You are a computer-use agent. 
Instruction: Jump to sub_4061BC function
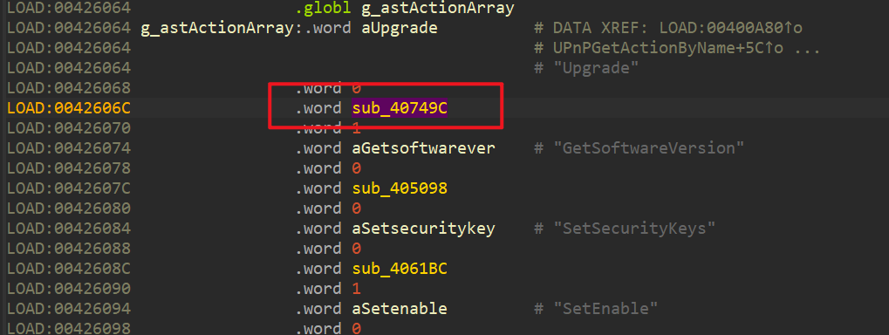pos(400,269)
